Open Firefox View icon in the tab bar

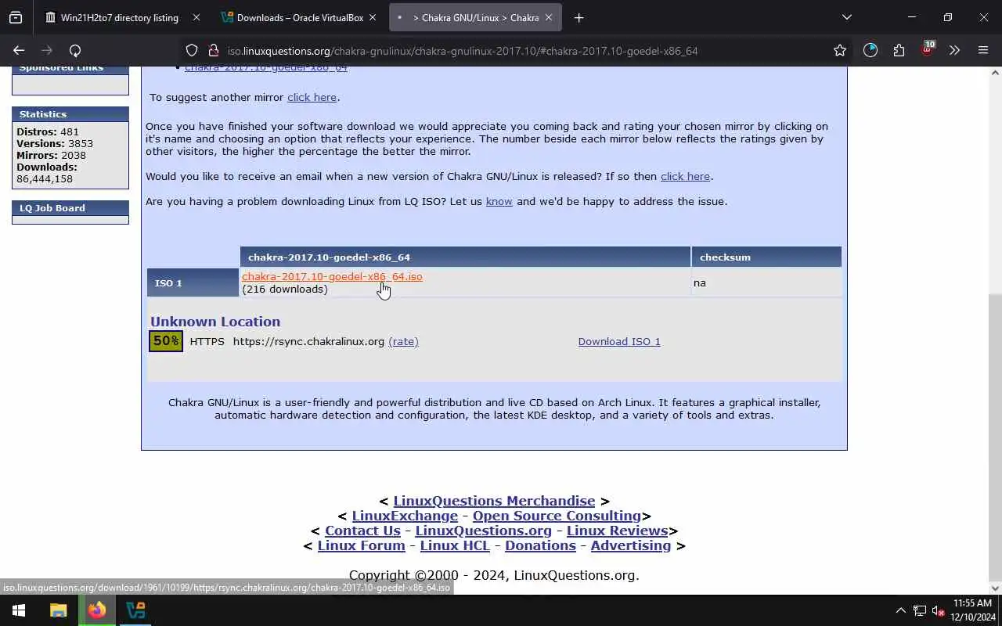(x=16, y=17)
